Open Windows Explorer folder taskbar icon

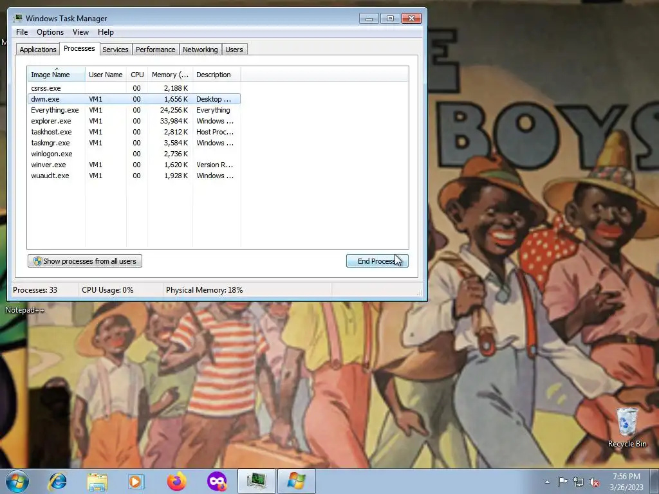97,481
